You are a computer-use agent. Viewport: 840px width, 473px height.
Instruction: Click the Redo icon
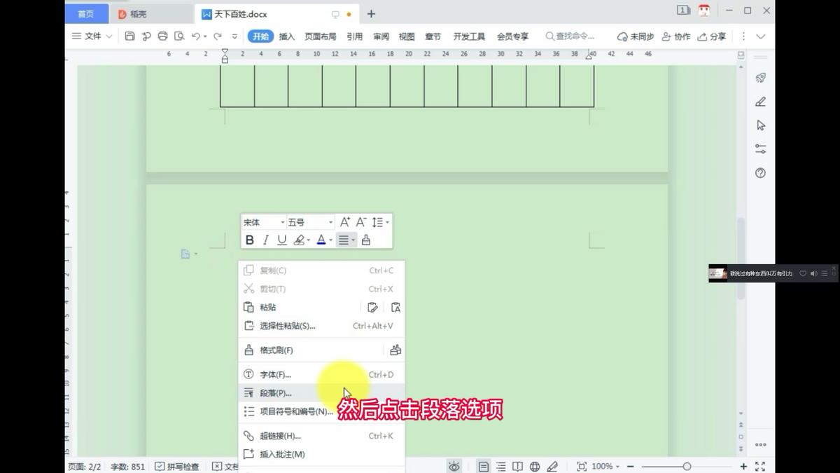click(219, 36)
